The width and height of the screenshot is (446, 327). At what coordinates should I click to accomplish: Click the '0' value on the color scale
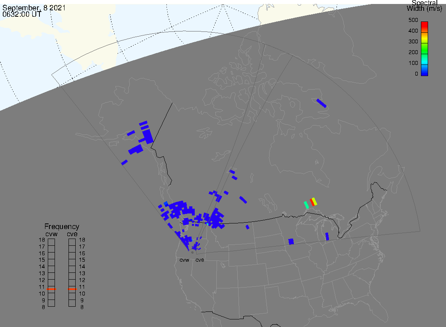click(x=417, y=74)
